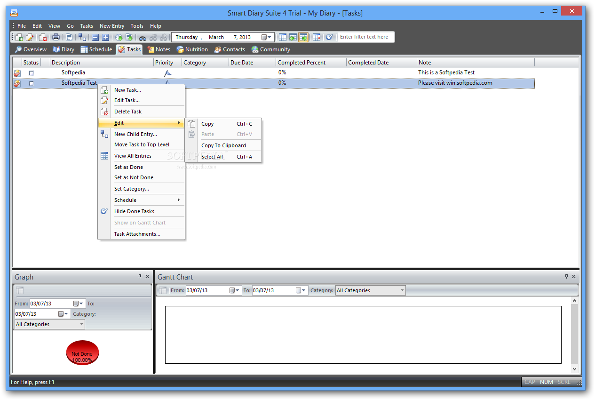Click the Not Done red pie chart
Screen dimensions: 595x400
click(x=82, y=353)
